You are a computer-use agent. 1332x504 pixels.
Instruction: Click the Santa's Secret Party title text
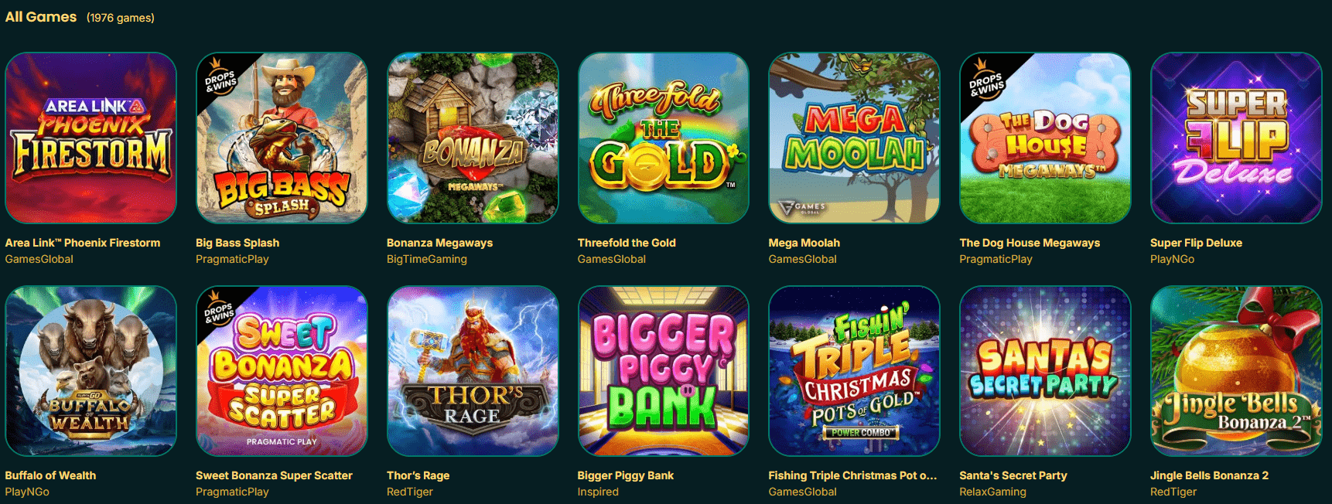[x=1013, y=475]
